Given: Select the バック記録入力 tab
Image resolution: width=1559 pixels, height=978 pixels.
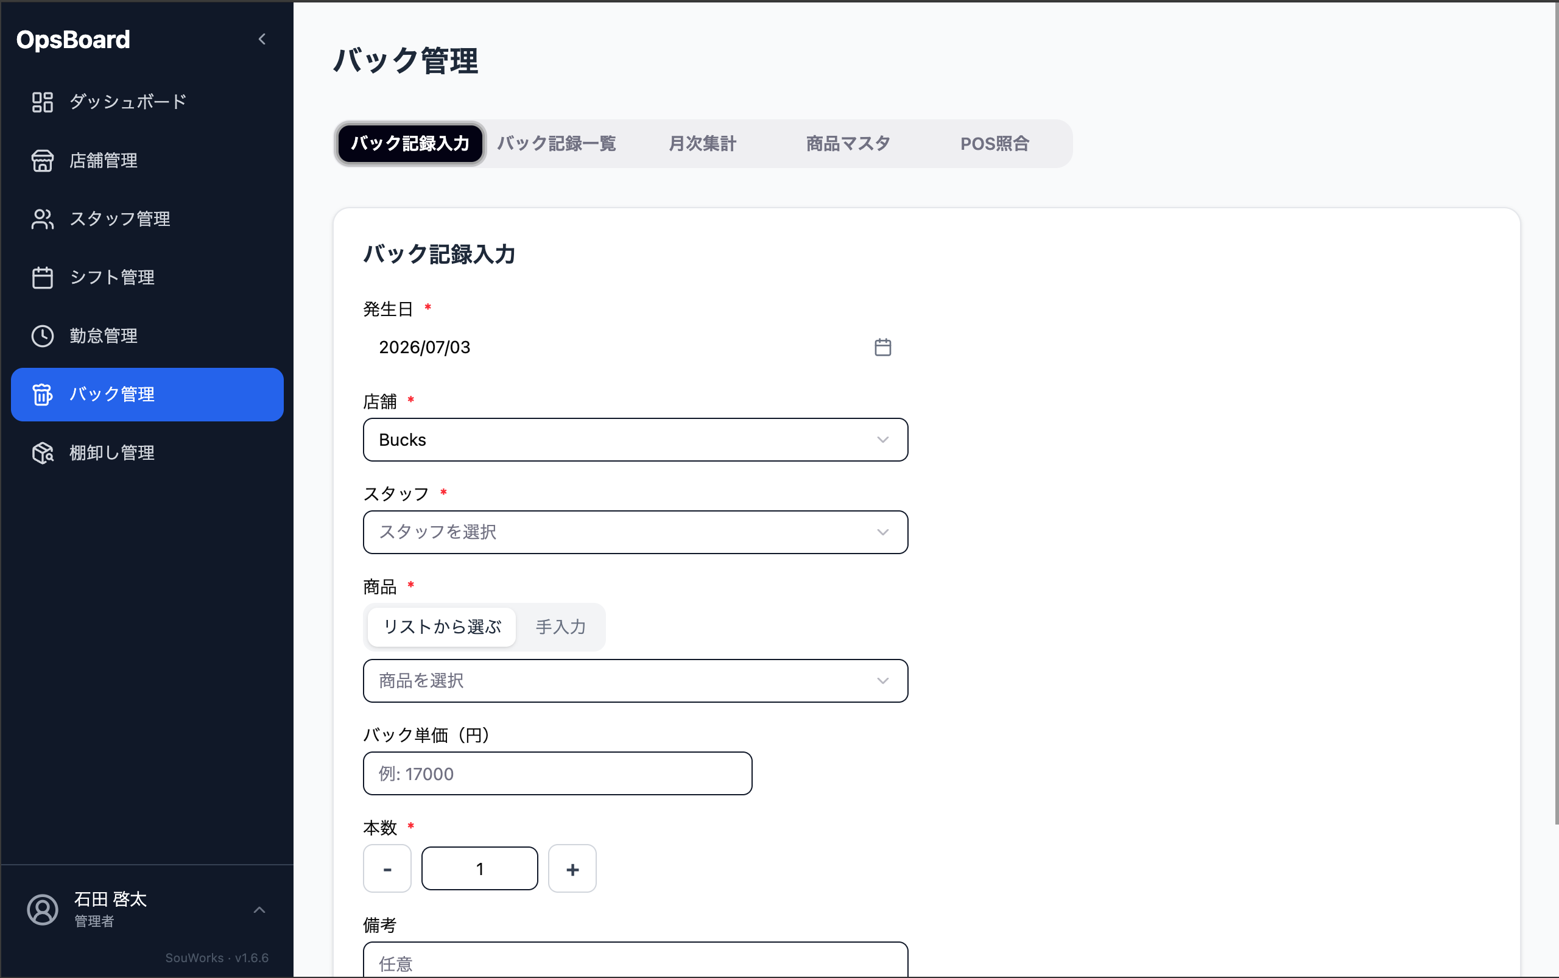Looking at the screenshot, I should click(x=410, y=144).
